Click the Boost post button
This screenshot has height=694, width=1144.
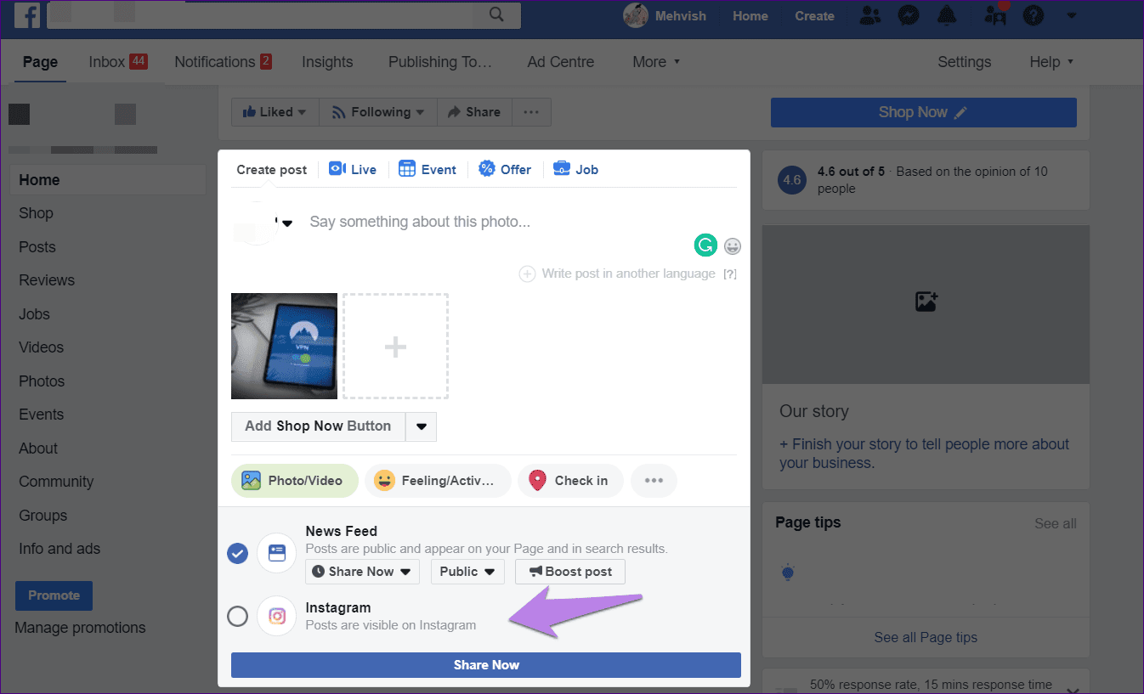[x=569, y=572]
